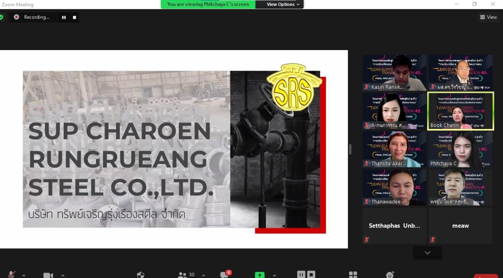Pause the recording from the top indicator
The height and width of the screenshot is (278, 503).
pyautogui.click(x=64, y=17)
